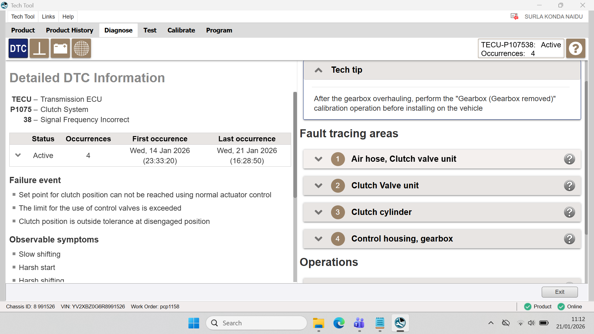Viewport: 594px width, 334px height.
Task: Click the Tech Tool taskbar icon
Action: [x=400, y=323]
